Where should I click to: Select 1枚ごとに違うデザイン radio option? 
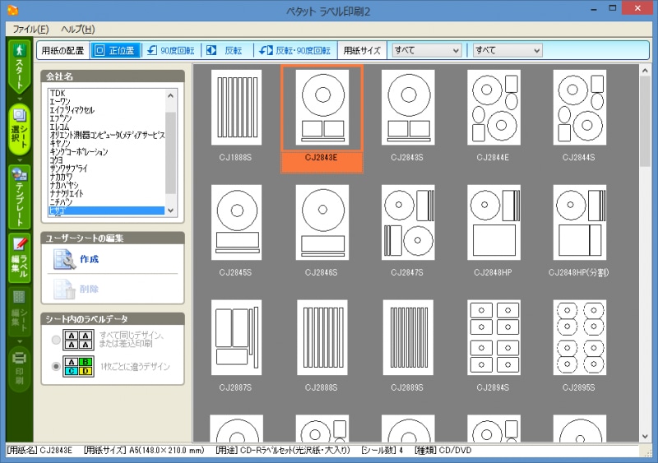coord(57,366)
